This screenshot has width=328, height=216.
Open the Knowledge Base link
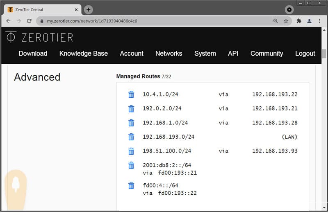click(x=84, y=54)
